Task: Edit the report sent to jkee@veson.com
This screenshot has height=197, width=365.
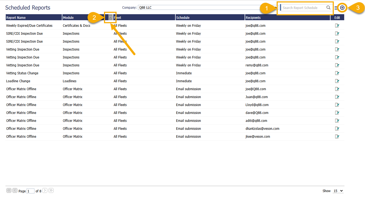Action: (x=337, y=137)
